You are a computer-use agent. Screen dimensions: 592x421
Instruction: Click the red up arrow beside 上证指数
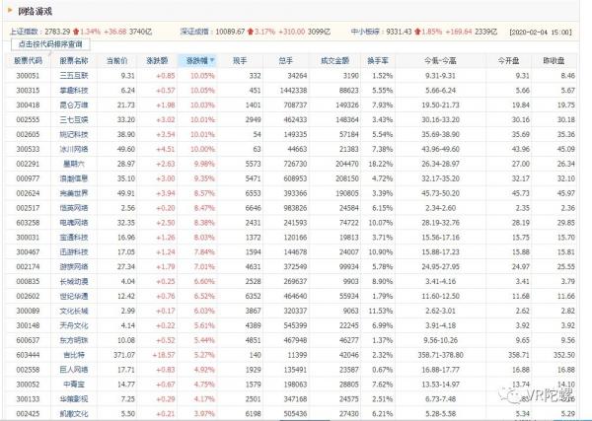coord(76,32)
